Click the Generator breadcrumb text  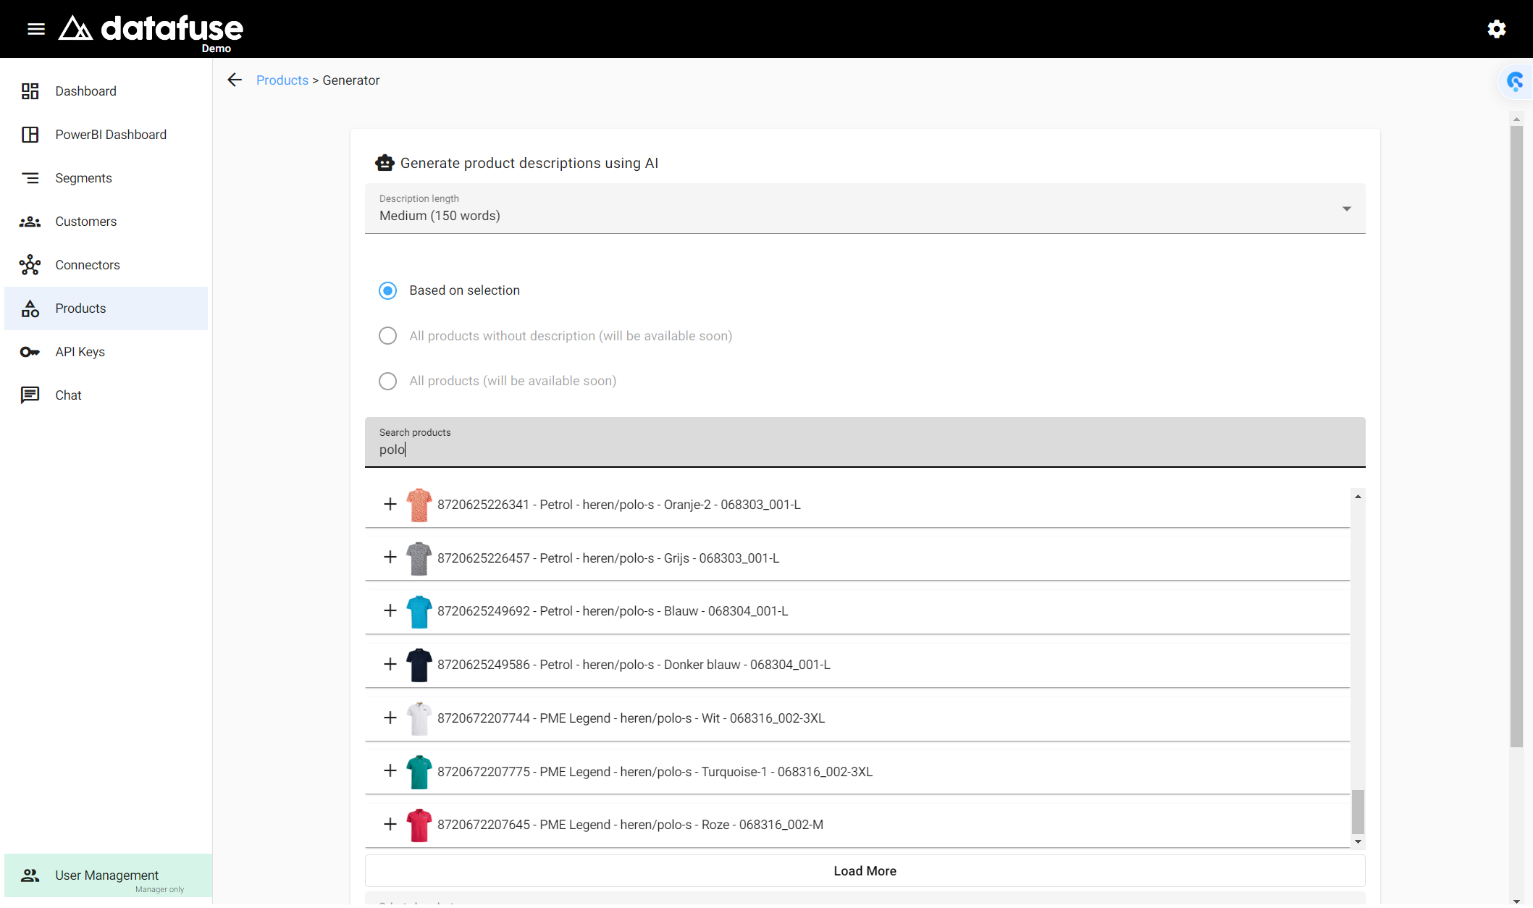pos(351,80)
